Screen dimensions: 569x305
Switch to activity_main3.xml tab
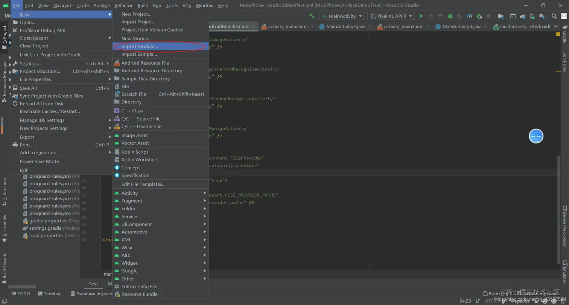pyautogui.click(x=403, y=27)
